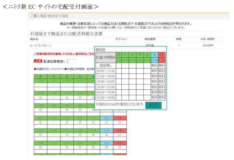Viewport: 234px width, 160px height.
Task: Select the circle under 1/26 Monday
Action: tap(40, 110)
